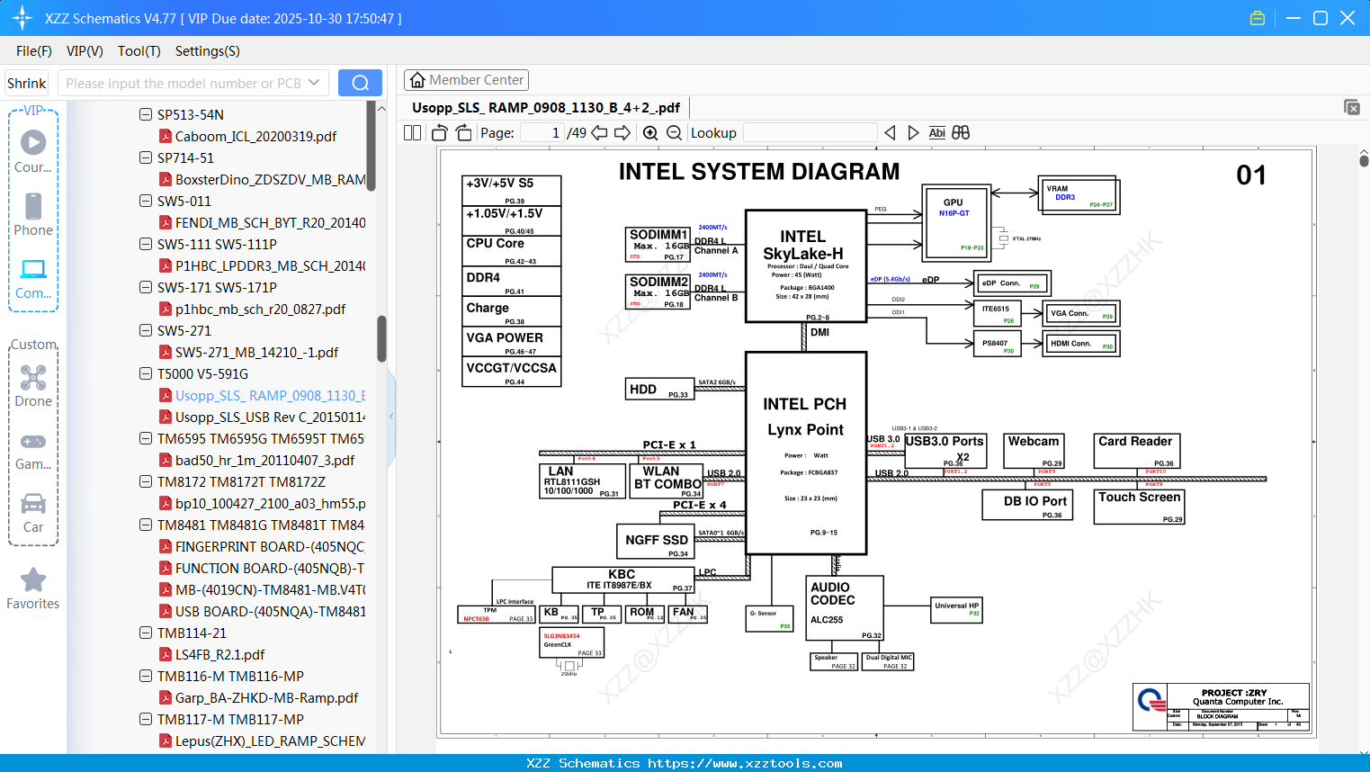Image resolution: width=1370 pixels, height=772 pixels.
Task: Click the Lookup text input field
Action: pos(810,133)
